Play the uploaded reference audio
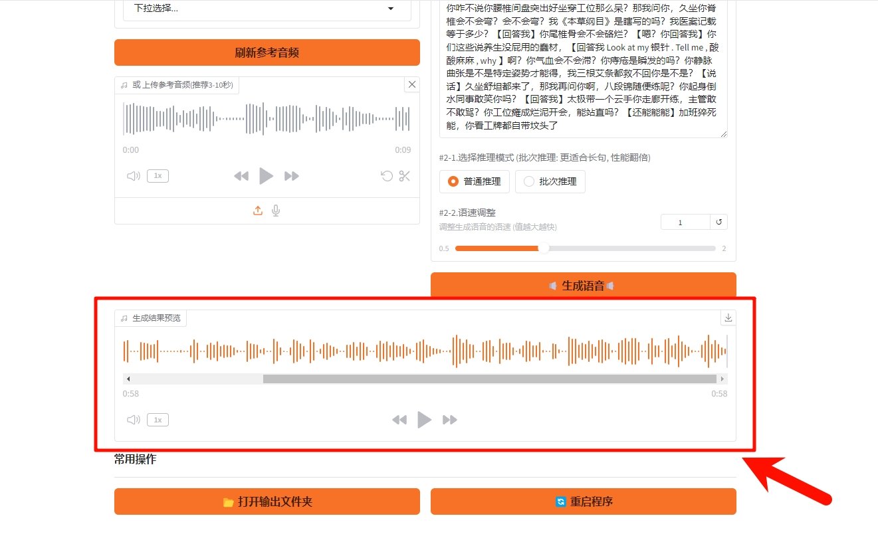Viewport: 878px width, 540px height. point(266,176)
